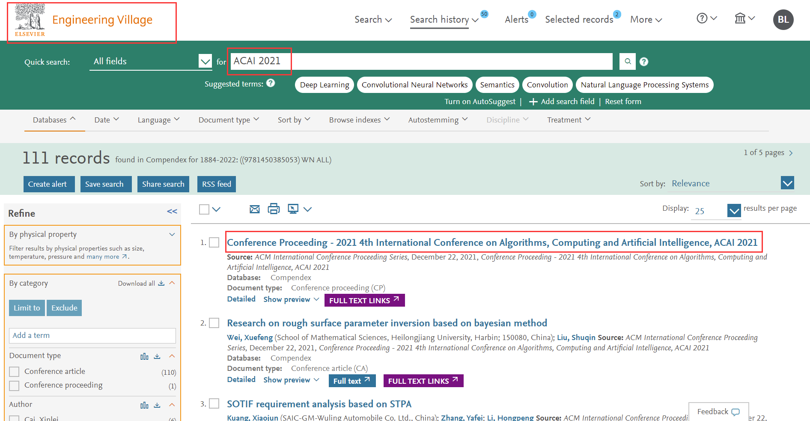Click the Create alert button
Viewport: 810px width, 421px height.
[49, 184]
